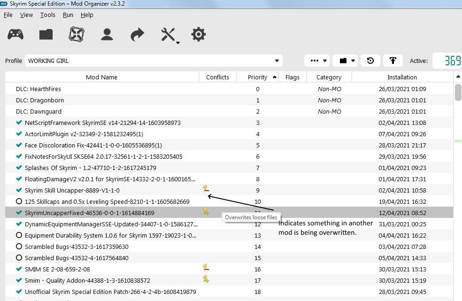Disable ActorLimitPlugin mod checkbox
Image resolution: width=462 pixels, height=301 pixels.
pyautogui.click(x=19, y=134)
